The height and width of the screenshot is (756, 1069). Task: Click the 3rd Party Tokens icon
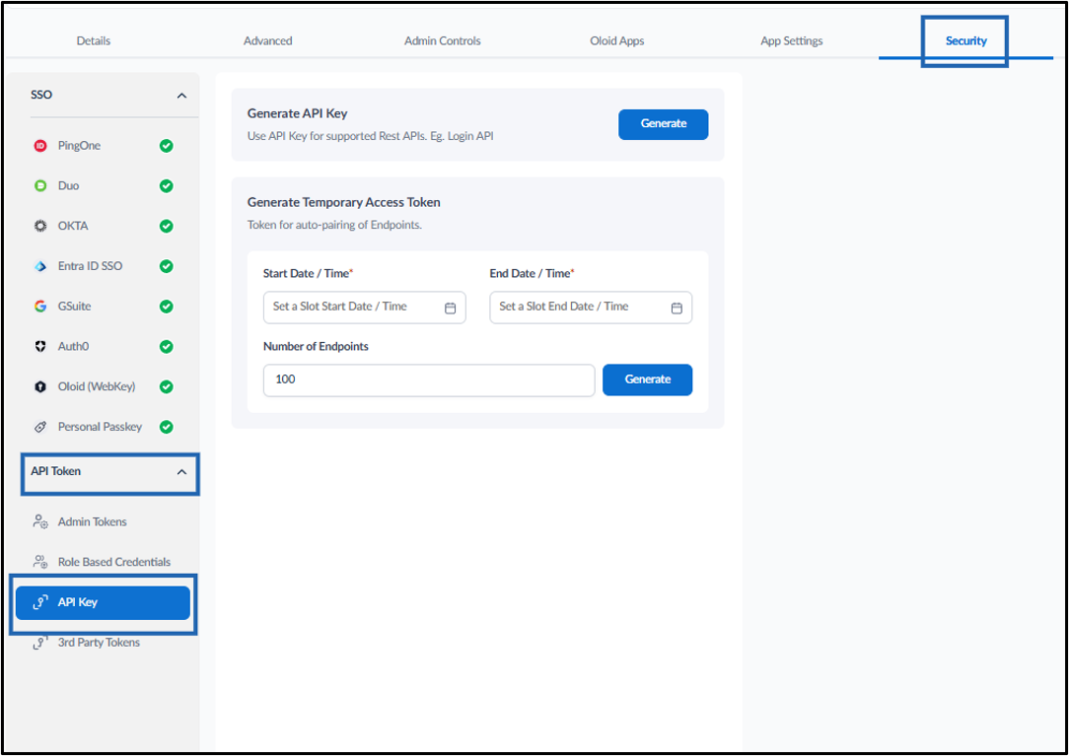tap(40, 643)
